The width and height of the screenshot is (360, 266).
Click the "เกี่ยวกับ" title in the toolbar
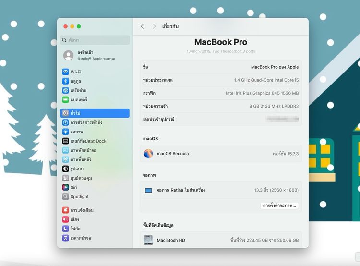pos(170,26)
